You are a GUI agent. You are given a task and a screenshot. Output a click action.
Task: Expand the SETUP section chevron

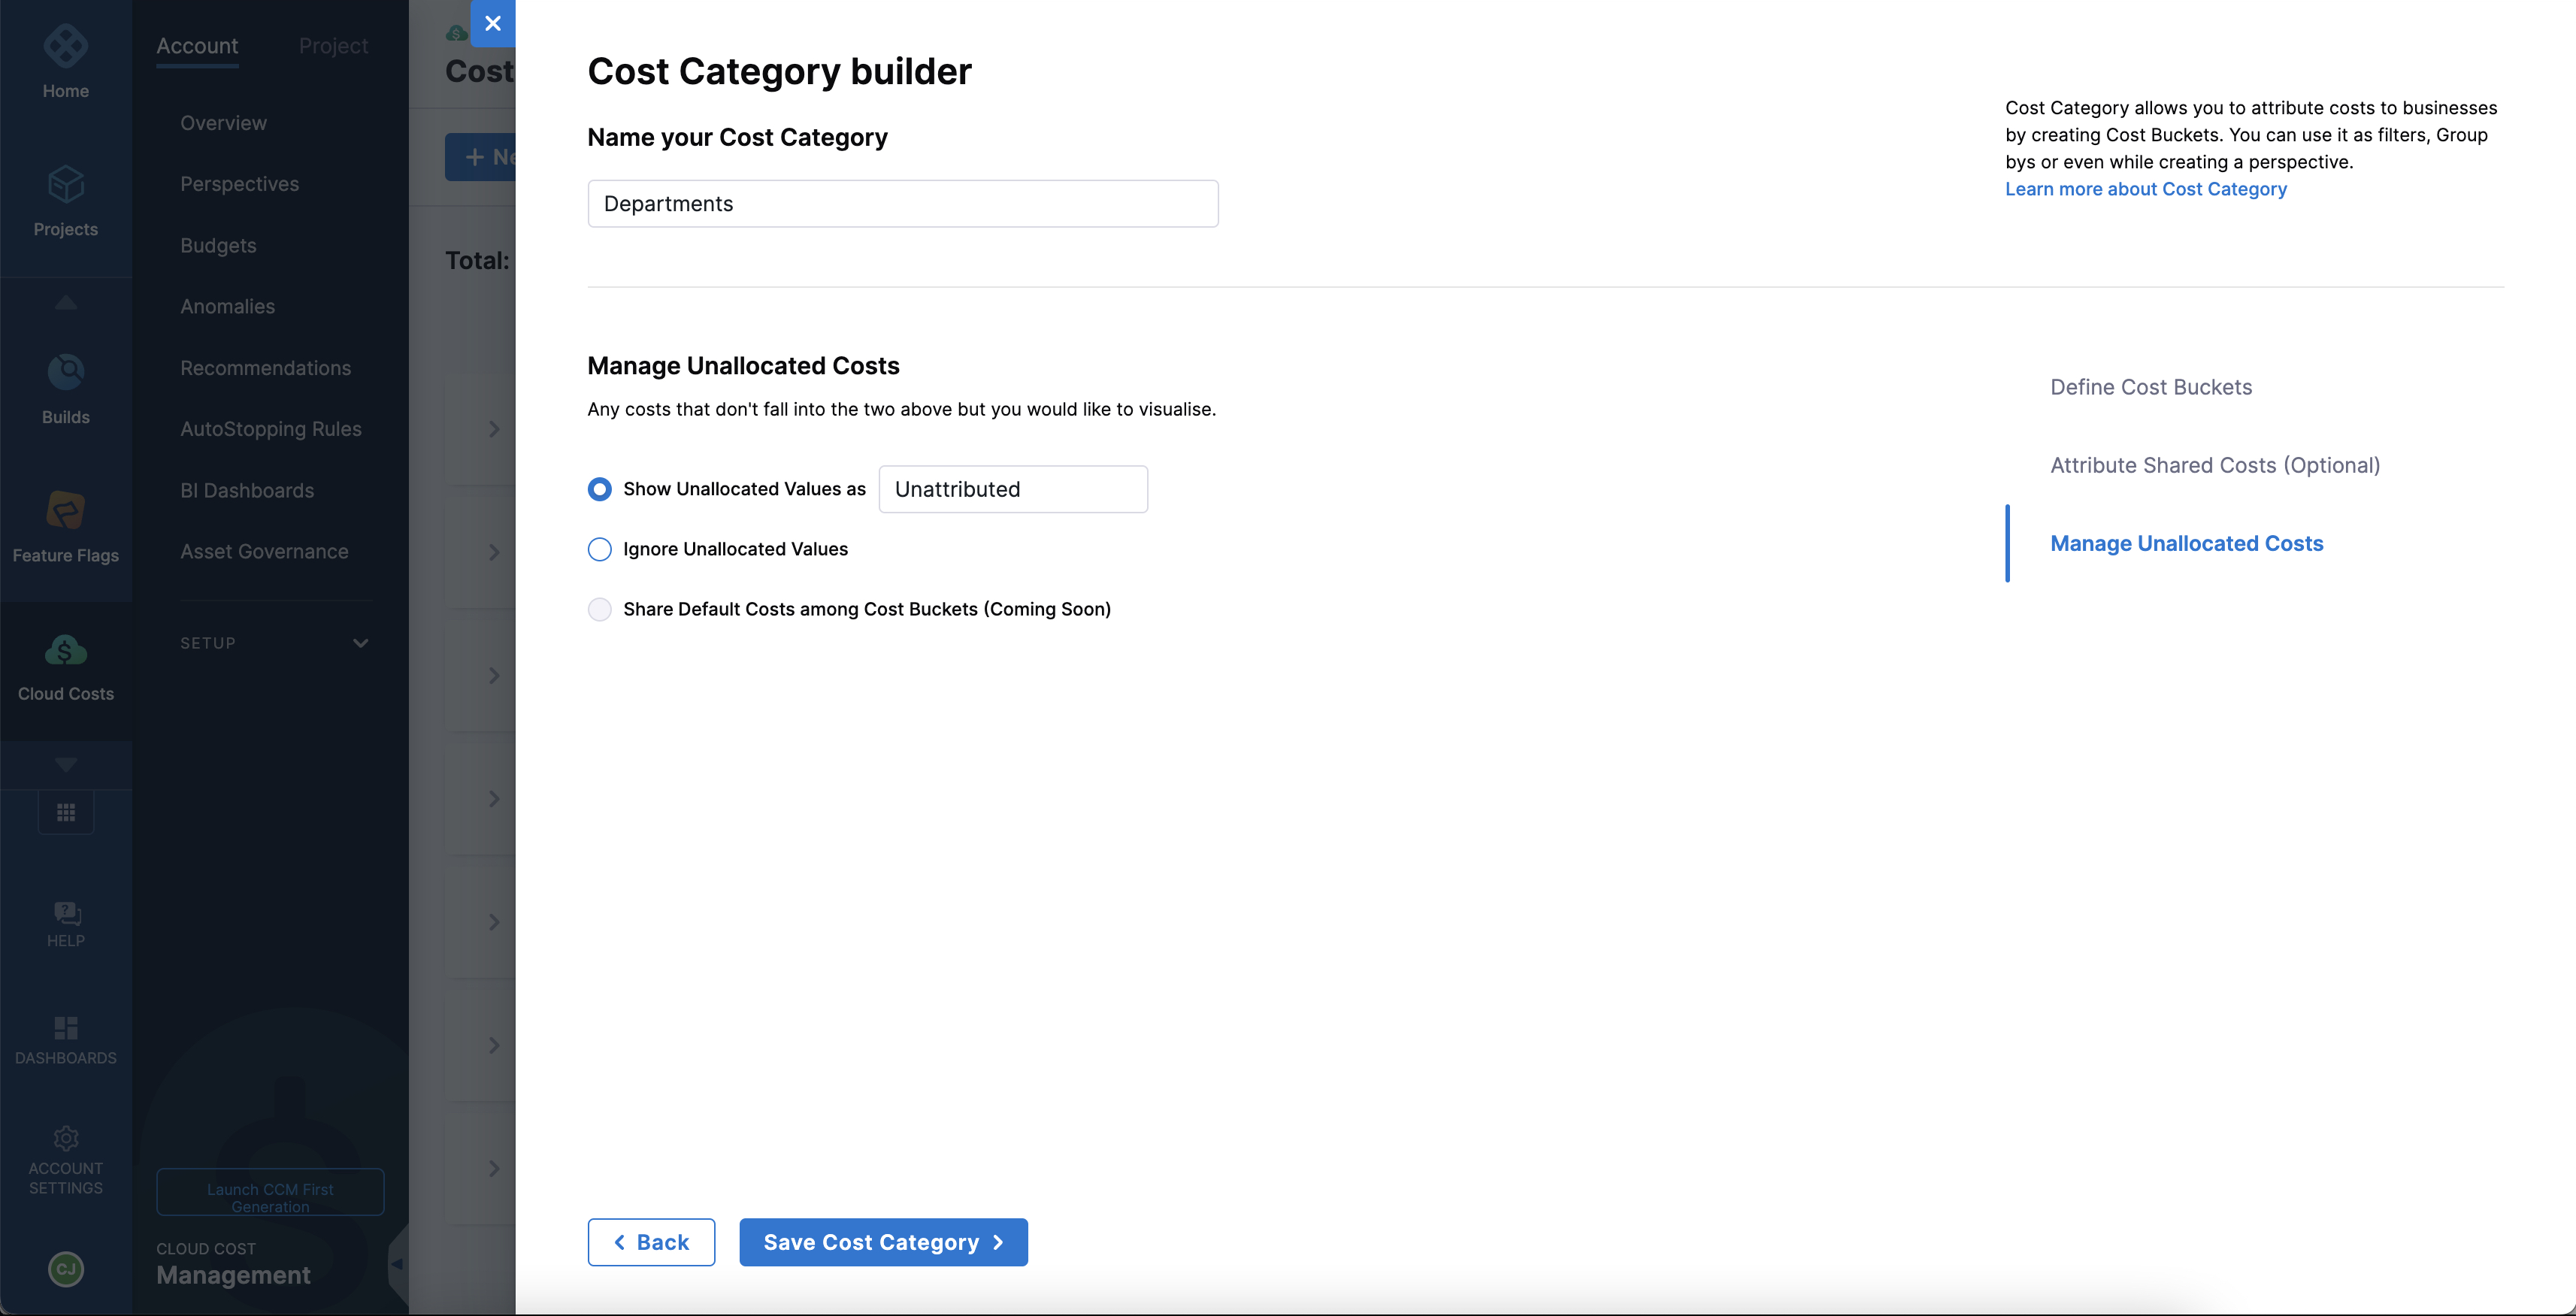[361, 643]
